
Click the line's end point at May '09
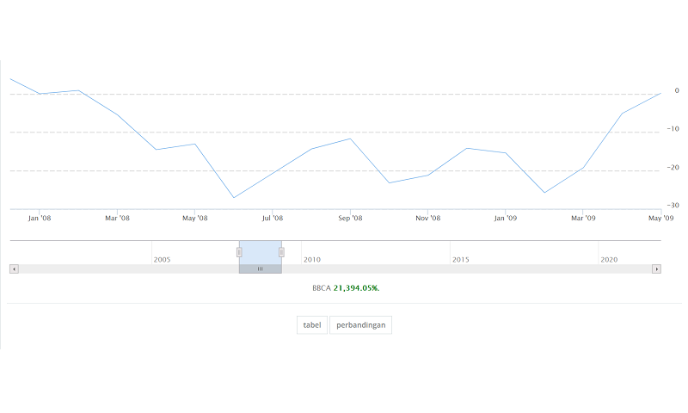[660, 93]
